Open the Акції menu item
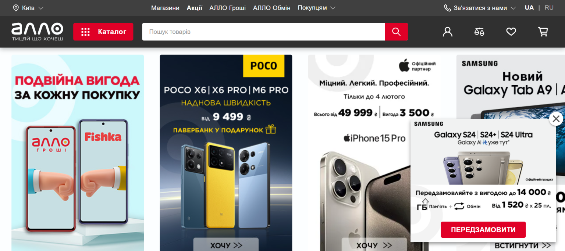Image resolution: width=565 pixels, height=251 pixels. (195, 8)
